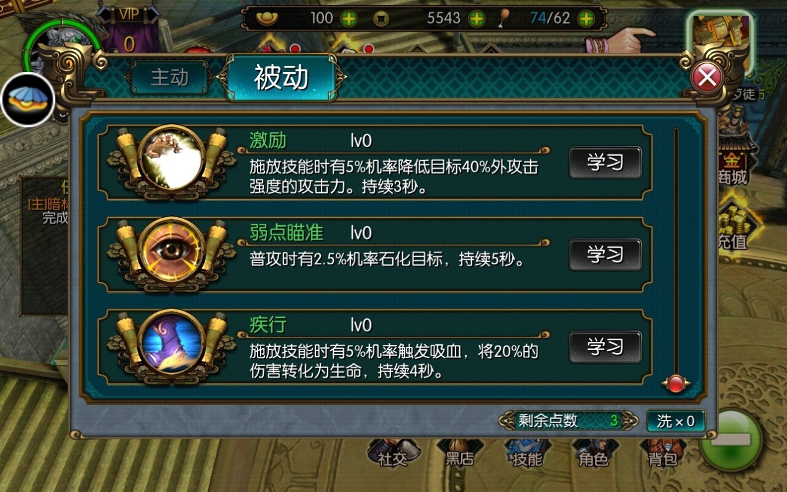The width and height of the screenshot is (787, 492).
Task: Open the clam shell icon on left edge
Action: pos(28,99)
